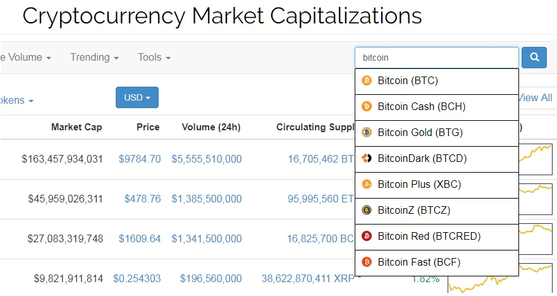Expand the Tokens filter dropdown
557x296 pixels.
click(x=16, y=100)
